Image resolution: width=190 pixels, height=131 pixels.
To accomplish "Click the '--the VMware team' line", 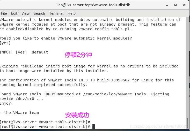I will pyautogui.click(x=19, y=113).
